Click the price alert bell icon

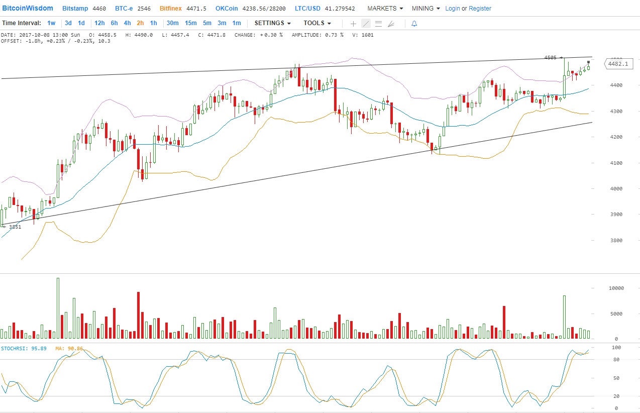(x=414, y=24)
